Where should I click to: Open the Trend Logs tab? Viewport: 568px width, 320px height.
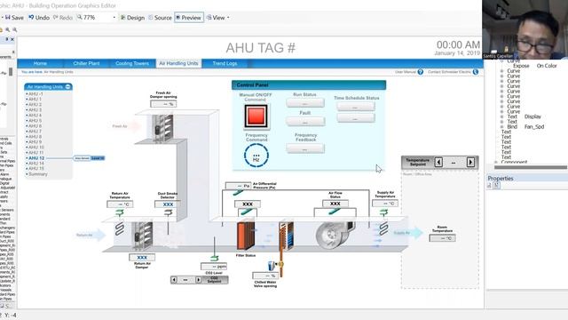pos(225,63)
